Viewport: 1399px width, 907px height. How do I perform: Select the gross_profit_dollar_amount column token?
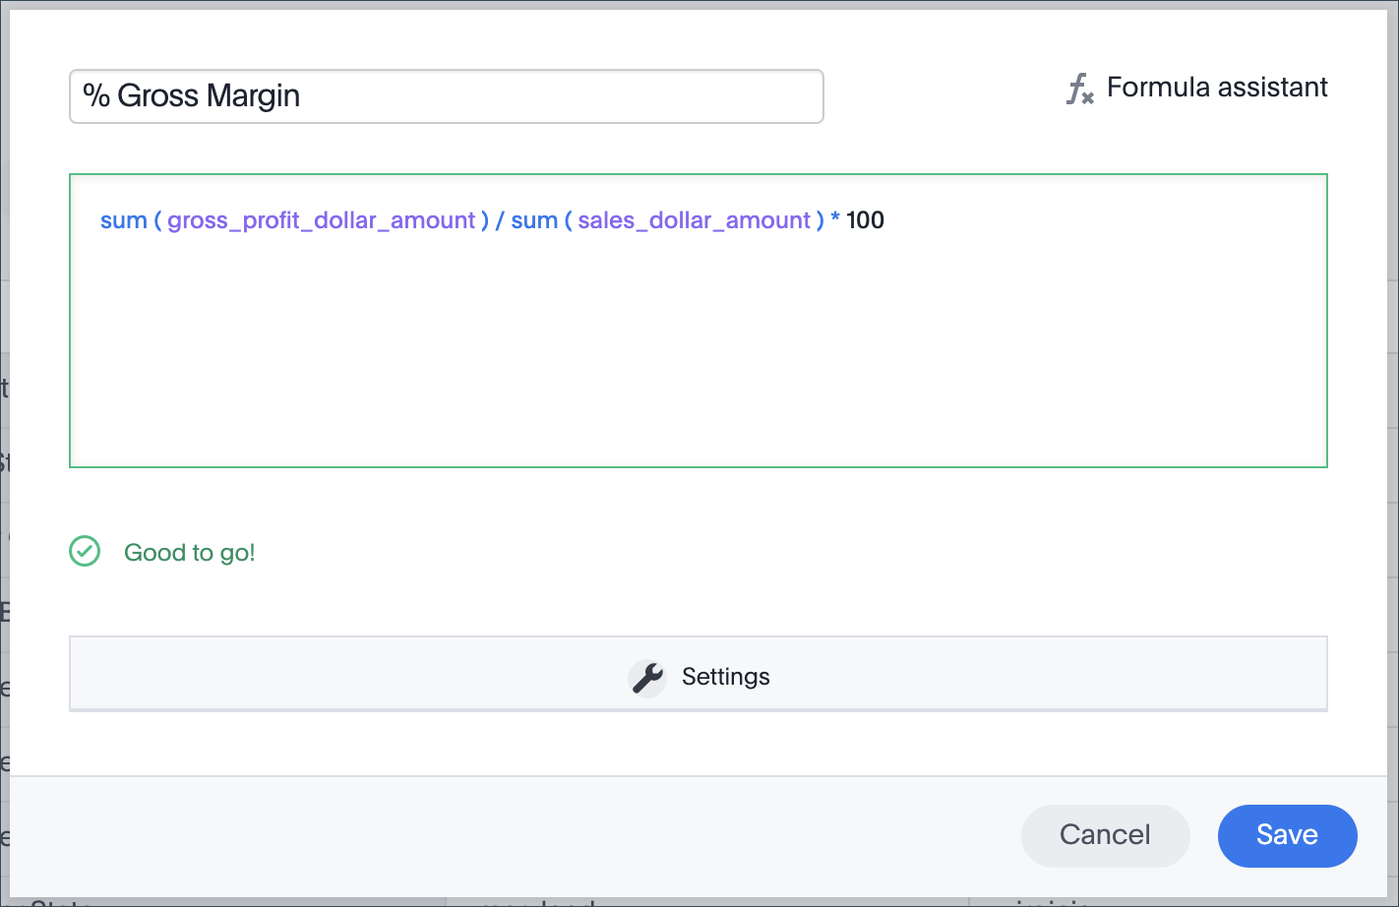tap(321, 220)
